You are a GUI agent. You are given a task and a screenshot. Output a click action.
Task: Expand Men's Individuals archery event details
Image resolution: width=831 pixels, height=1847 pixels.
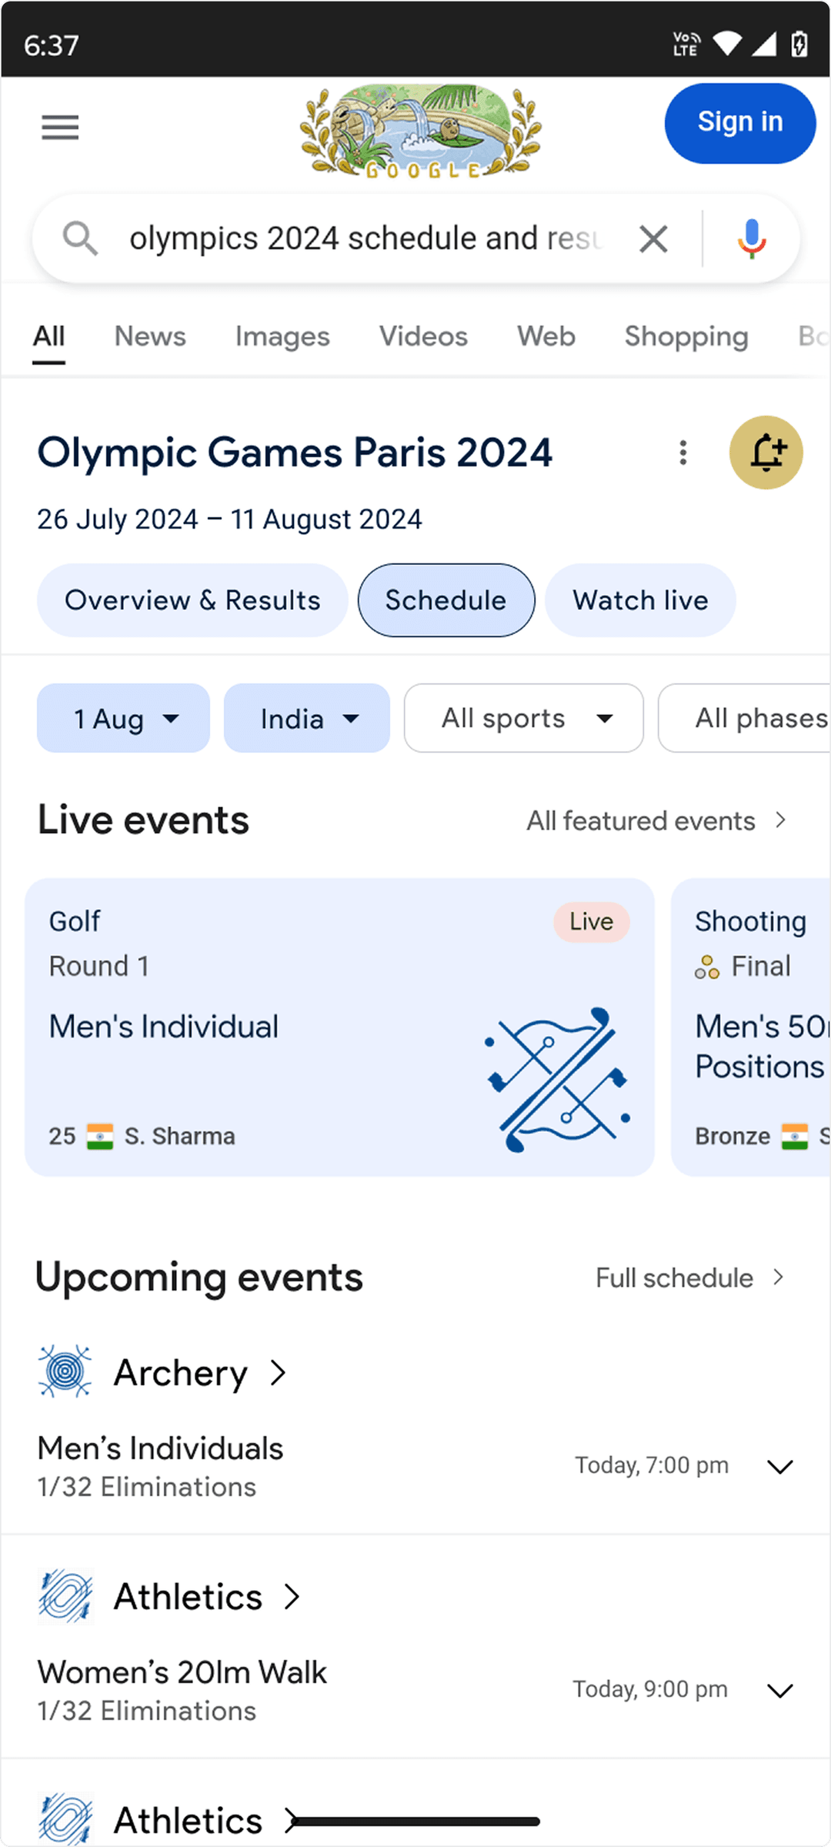780,1467
